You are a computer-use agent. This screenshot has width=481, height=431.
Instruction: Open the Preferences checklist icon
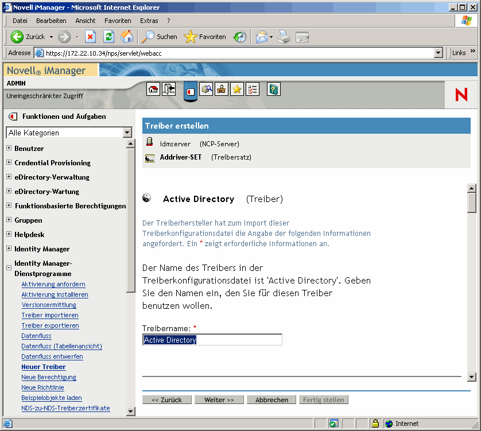point(253,89)
